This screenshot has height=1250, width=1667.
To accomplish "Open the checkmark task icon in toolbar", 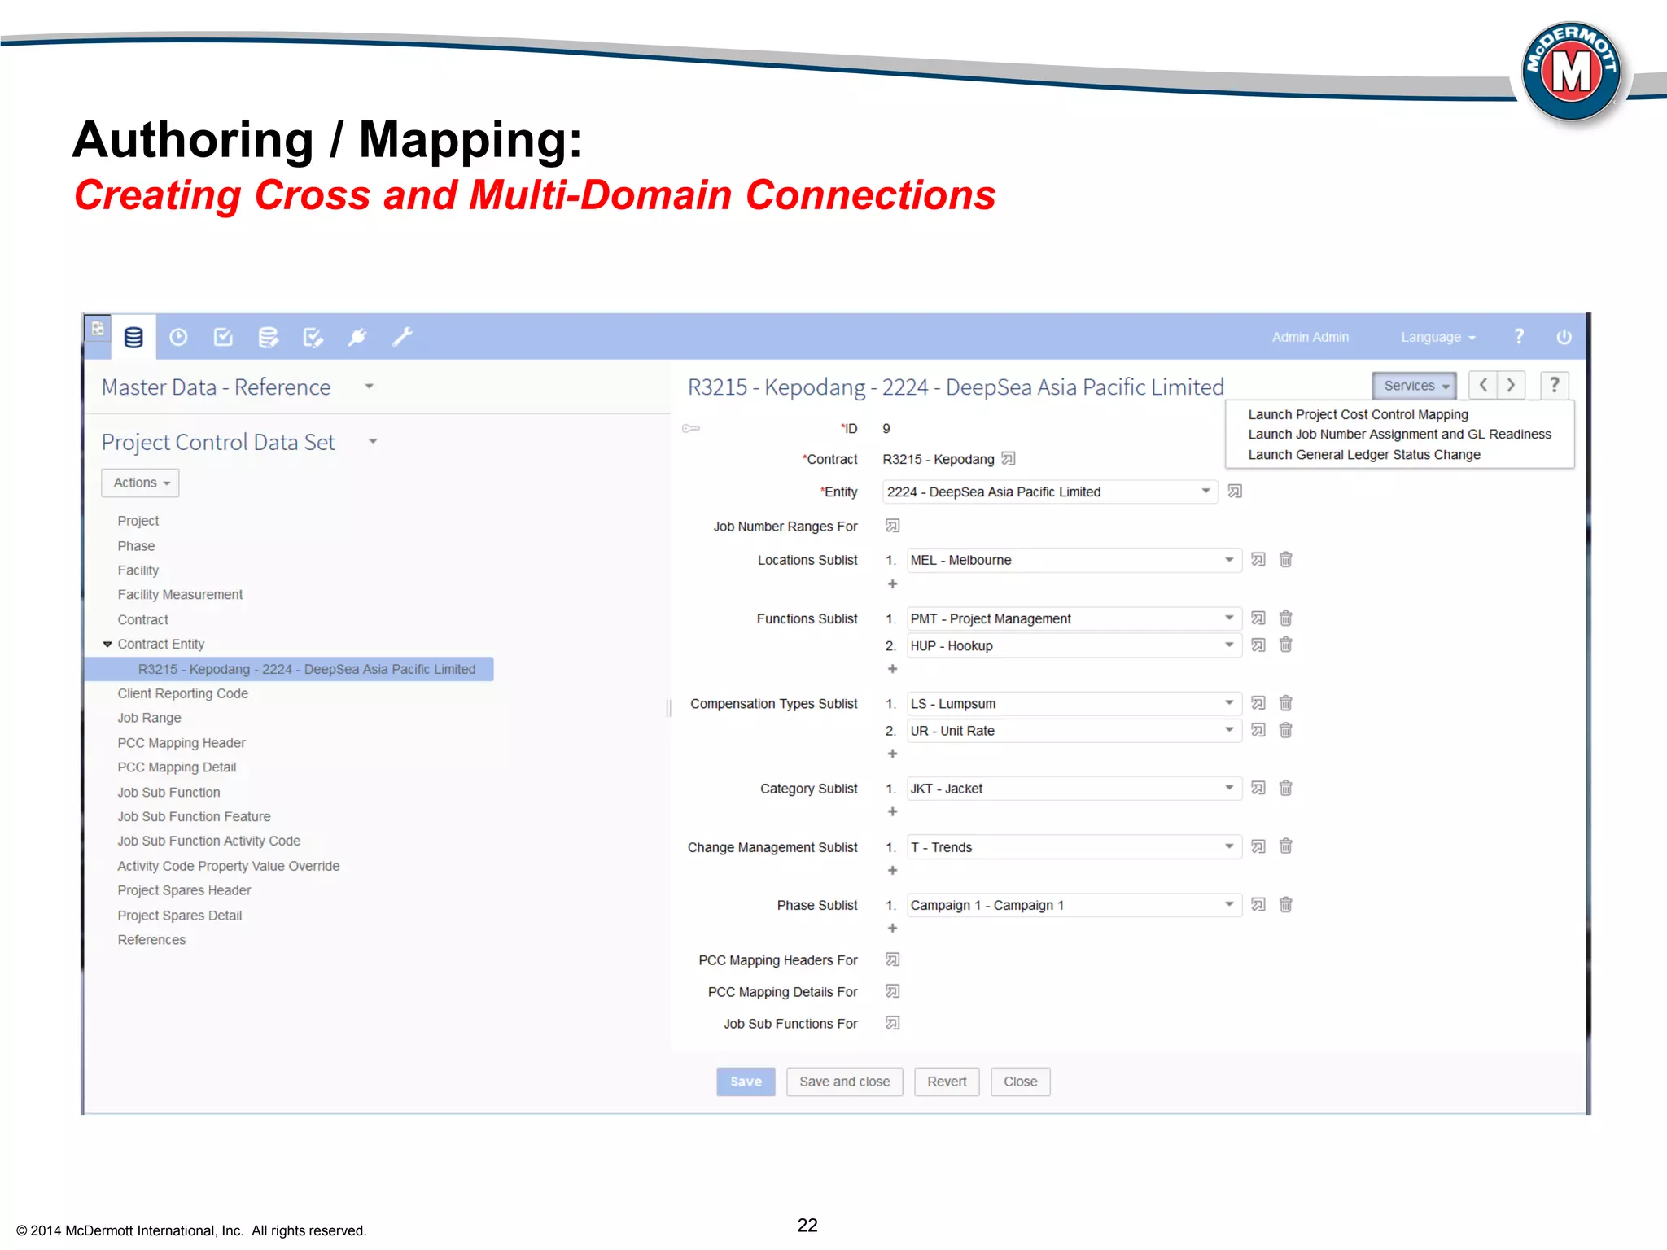I will point(223,337).
